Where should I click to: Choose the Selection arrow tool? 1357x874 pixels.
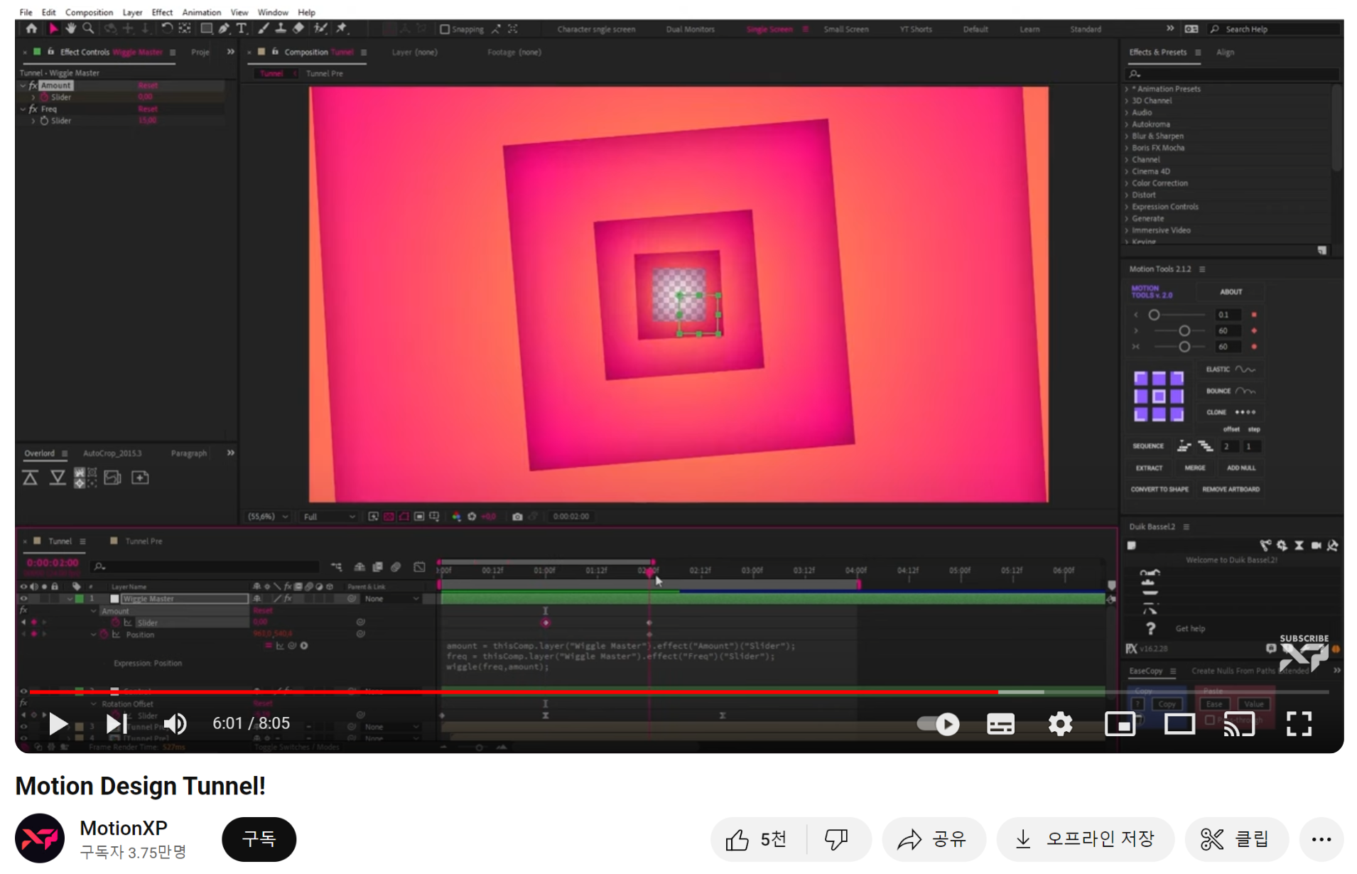[x=53, y=28]
